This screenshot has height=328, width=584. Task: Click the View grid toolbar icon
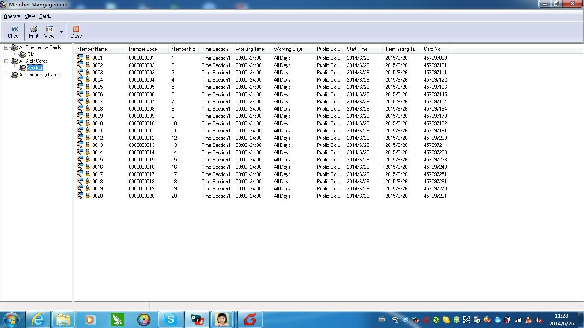pos(50,29)
